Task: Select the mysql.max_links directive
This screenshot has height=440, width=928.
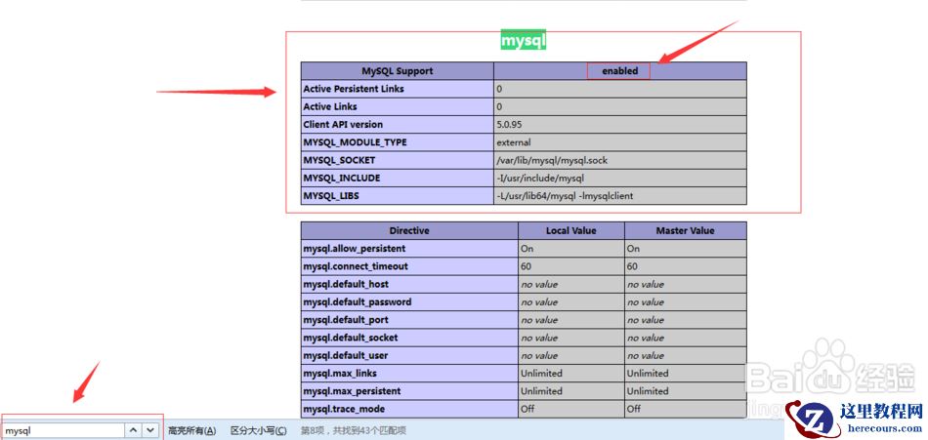Action: coord(340,374)
